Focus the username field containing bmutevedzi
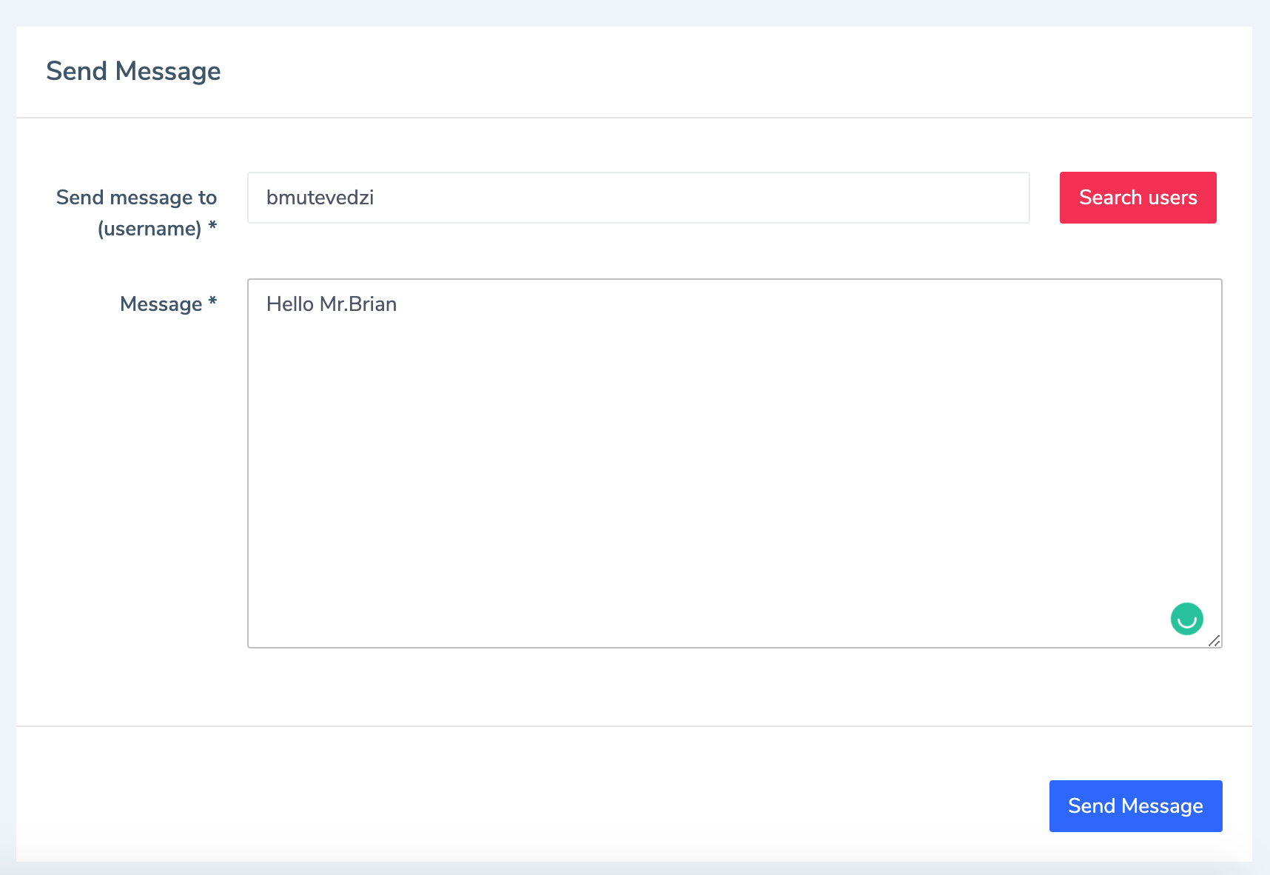Image resolution: width=1270 pixels, height=875 pixels. click(x=638, y=198)
